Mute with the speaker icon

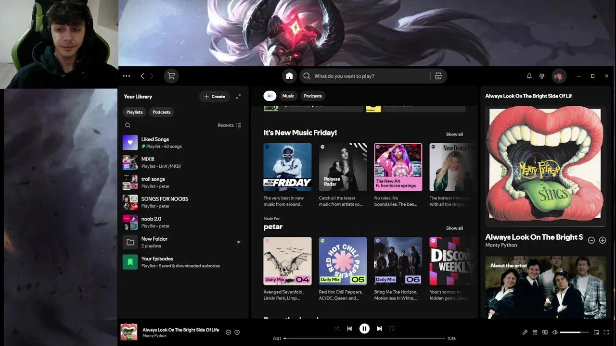tap(555, 332)
